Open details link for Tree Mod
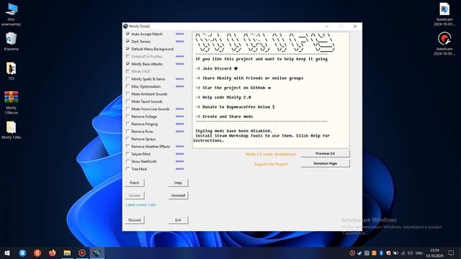This screenshot has height=259, width=461. (179, 168)
